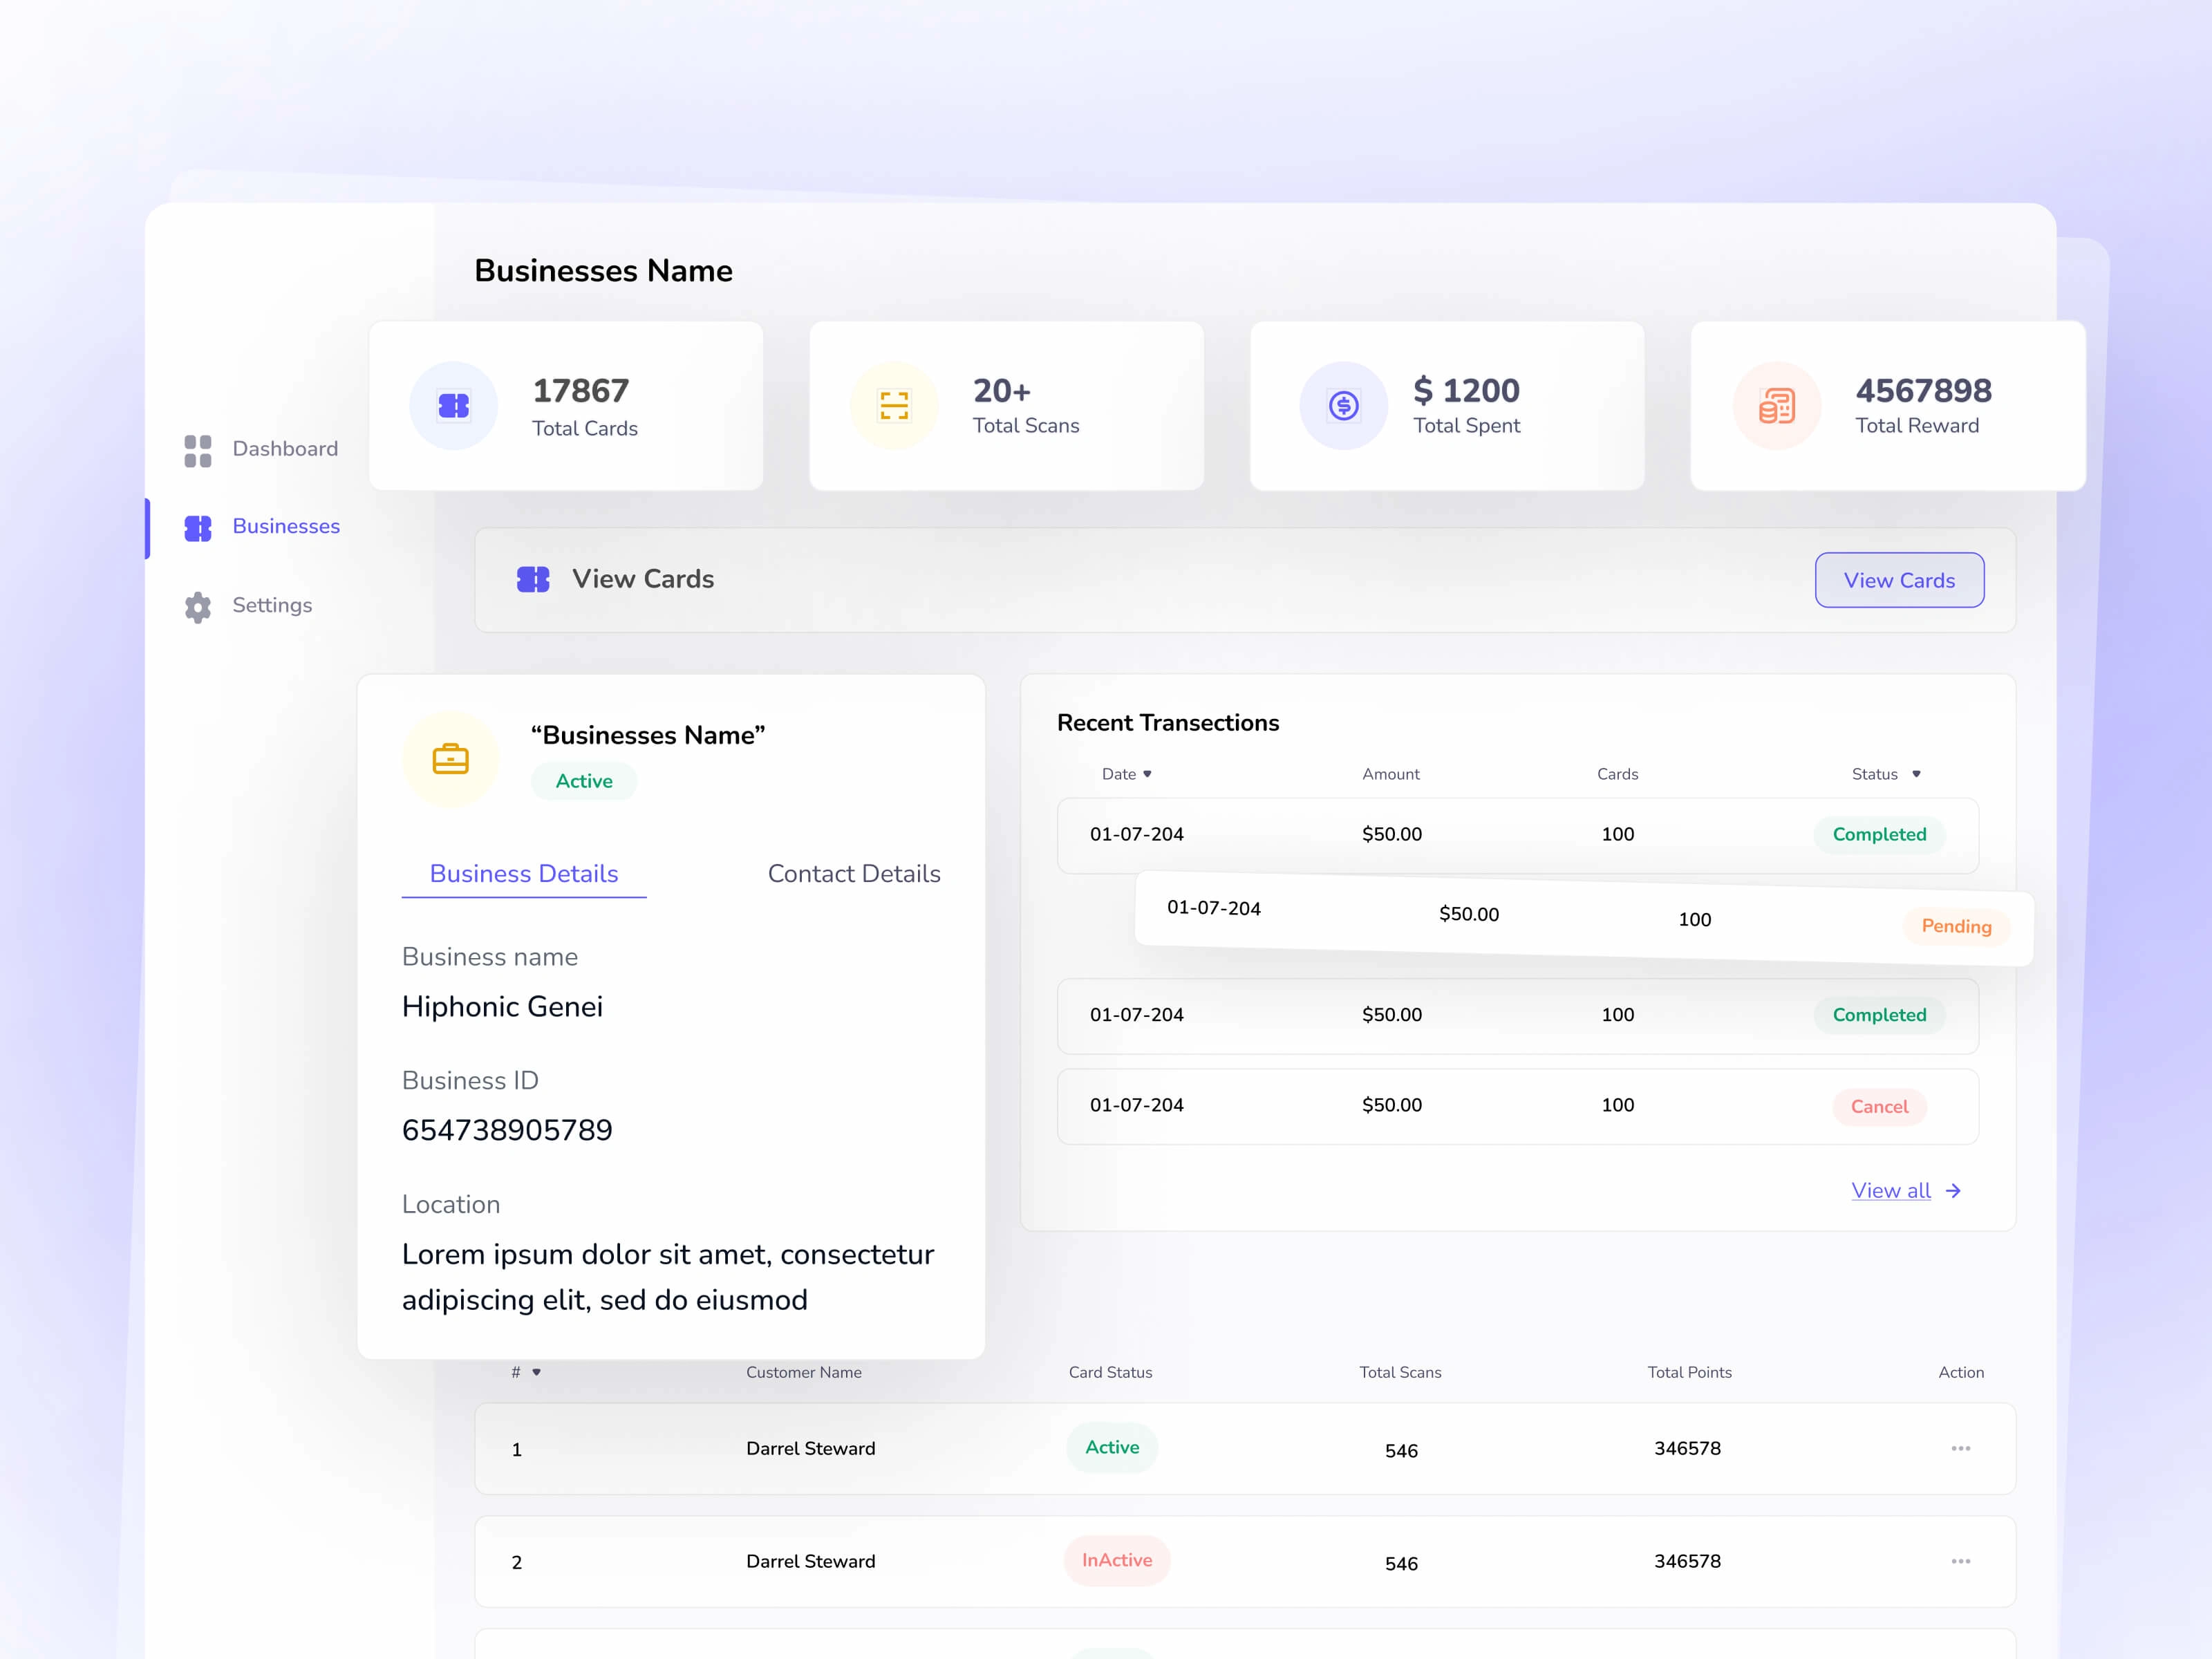
Task: Click the yellow briefcase business icon
Action: (451, 760)
